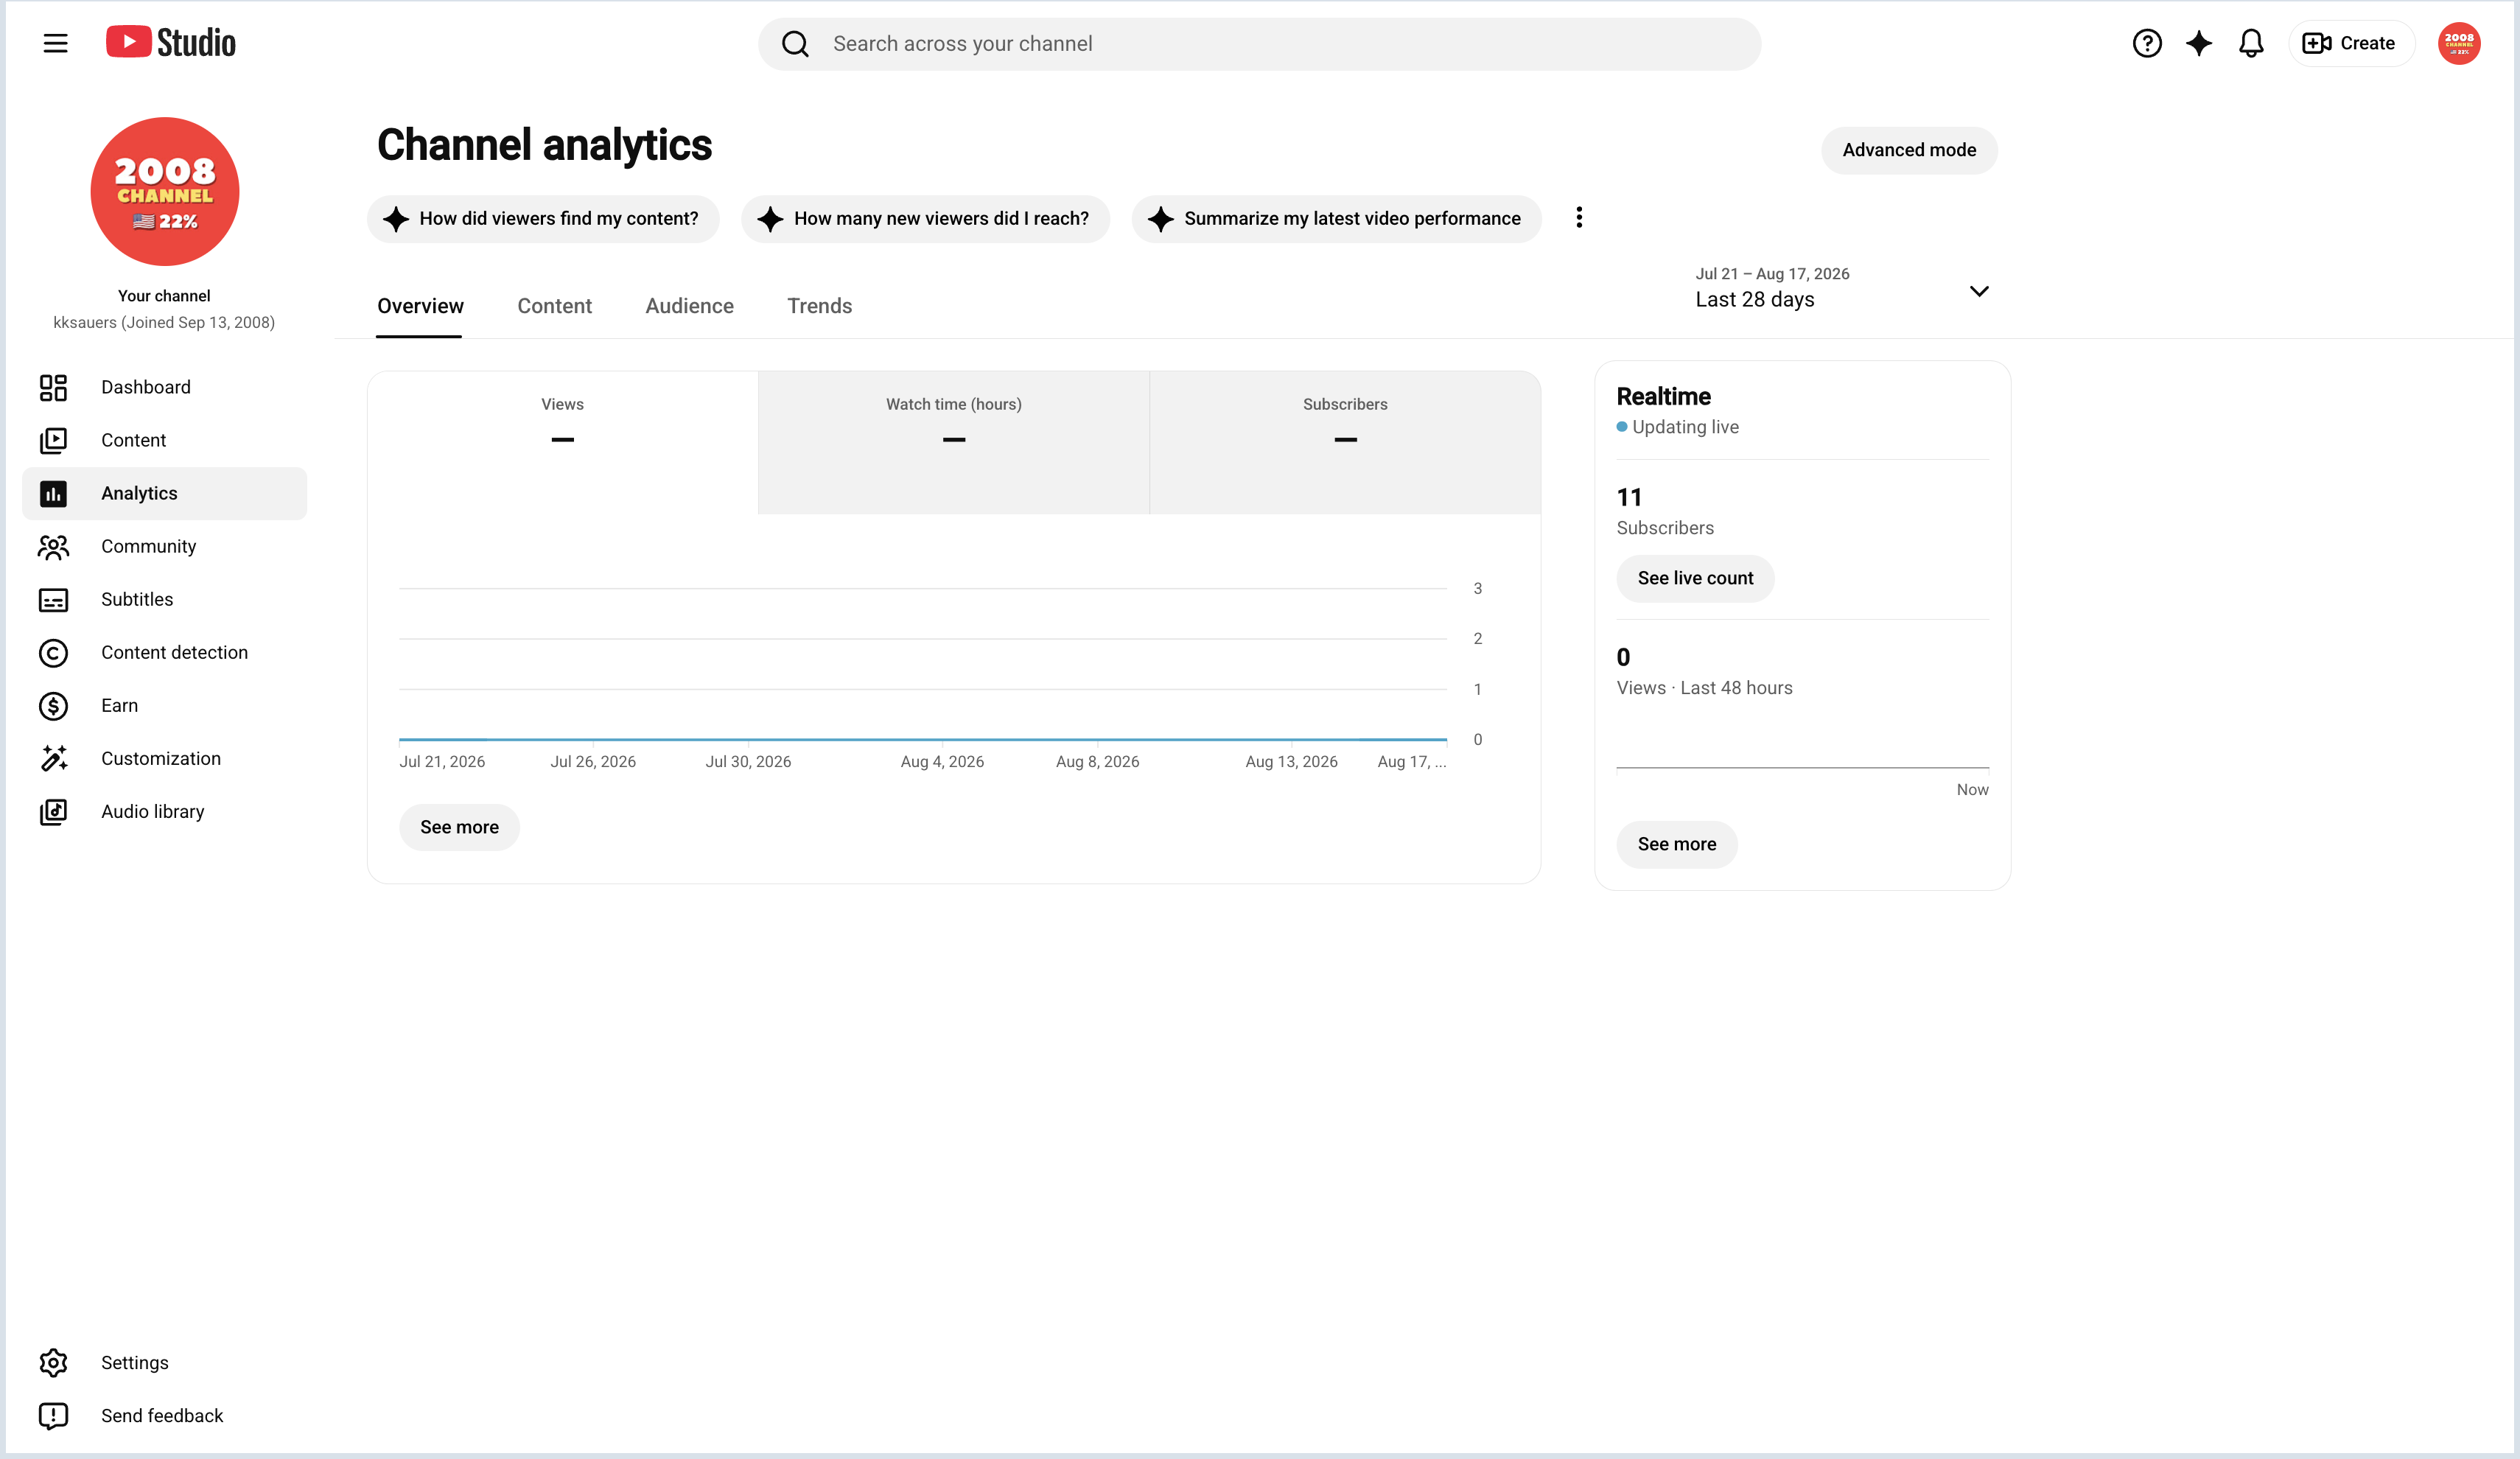This screenshot has height=1459, width=2520.
Task: Click the Content play-square icon in sidebar
Action: (x=53, y=440)
